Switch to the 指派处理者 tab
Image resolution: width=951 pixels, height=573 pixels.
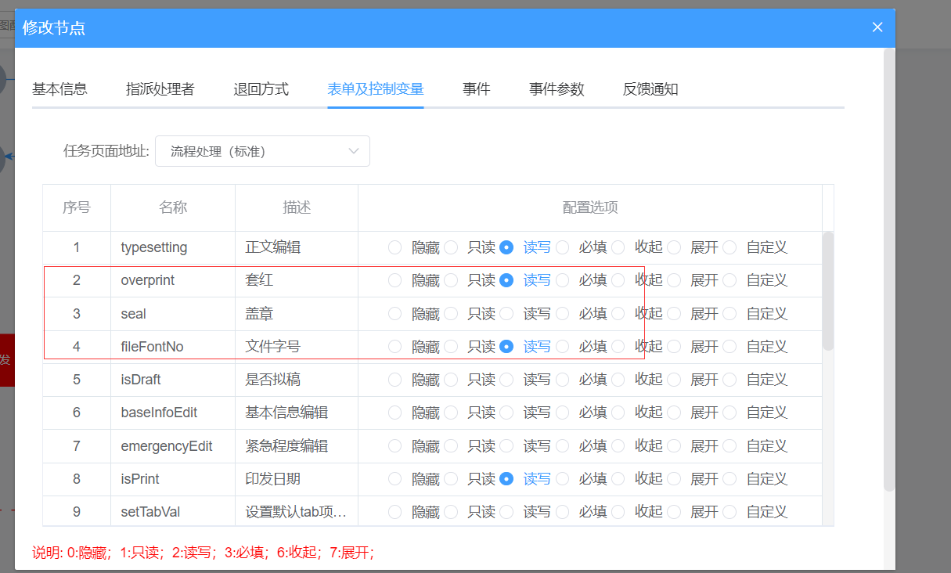click(x=160, y=89)
